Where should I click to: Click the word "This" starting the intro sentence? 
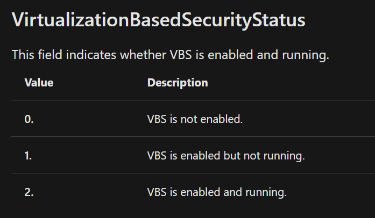[x=23, y=55]
